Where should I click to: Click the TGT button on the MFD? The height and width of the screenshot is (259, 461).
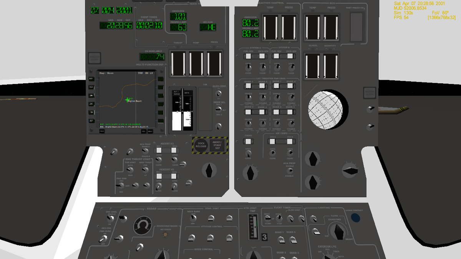point(91,87)
